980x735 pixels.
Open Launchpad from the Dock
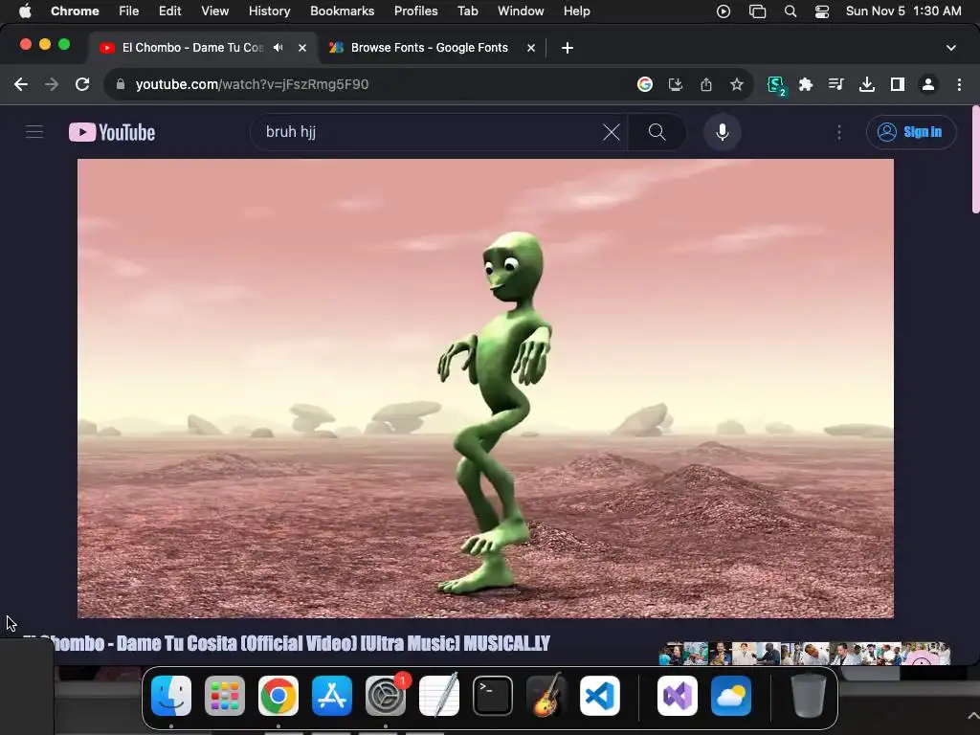[x=225, y=696]
